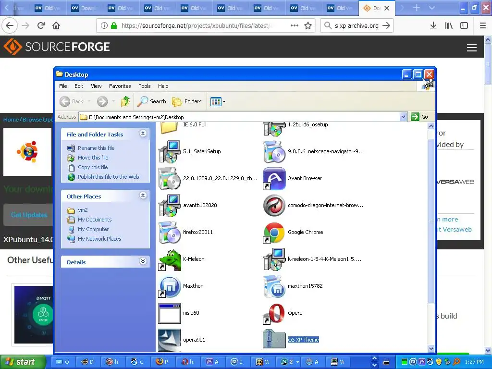
Task: Open the Edit menu in Desktop window
Action: (79, 86)
